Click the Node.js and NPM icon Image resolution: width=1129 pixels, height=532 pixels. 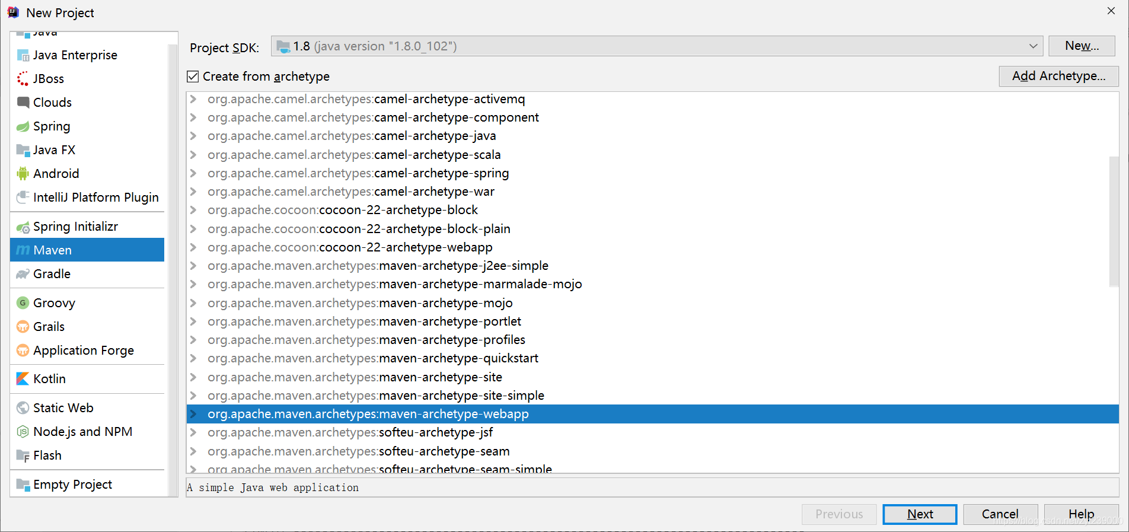(23, 432)
